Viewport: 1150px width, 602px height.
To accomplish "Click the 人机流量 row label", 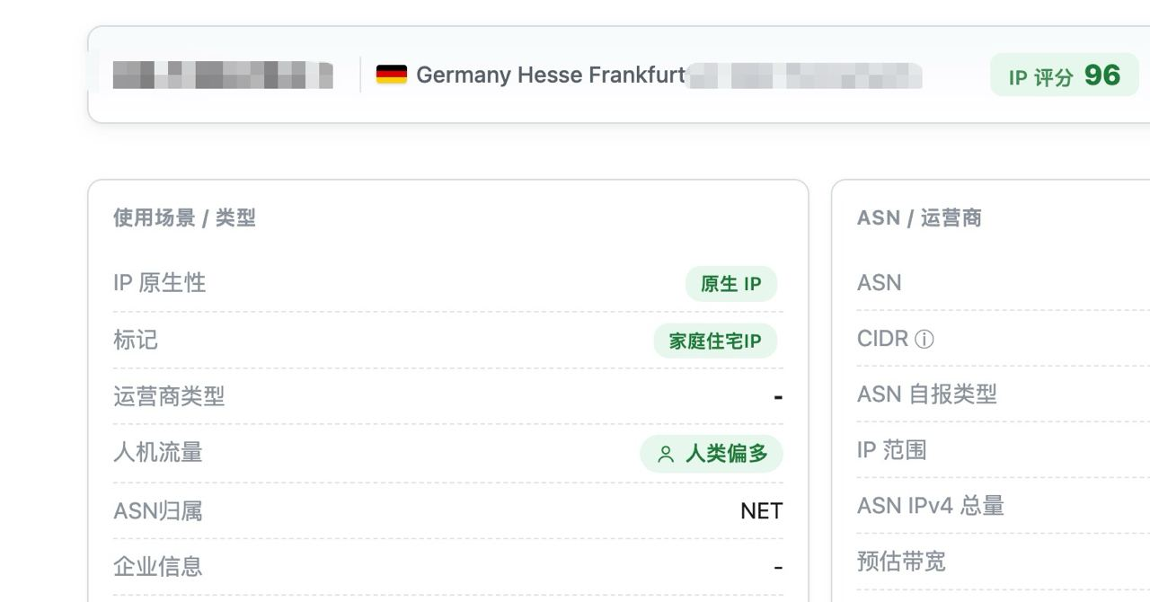I will (158, 452).
